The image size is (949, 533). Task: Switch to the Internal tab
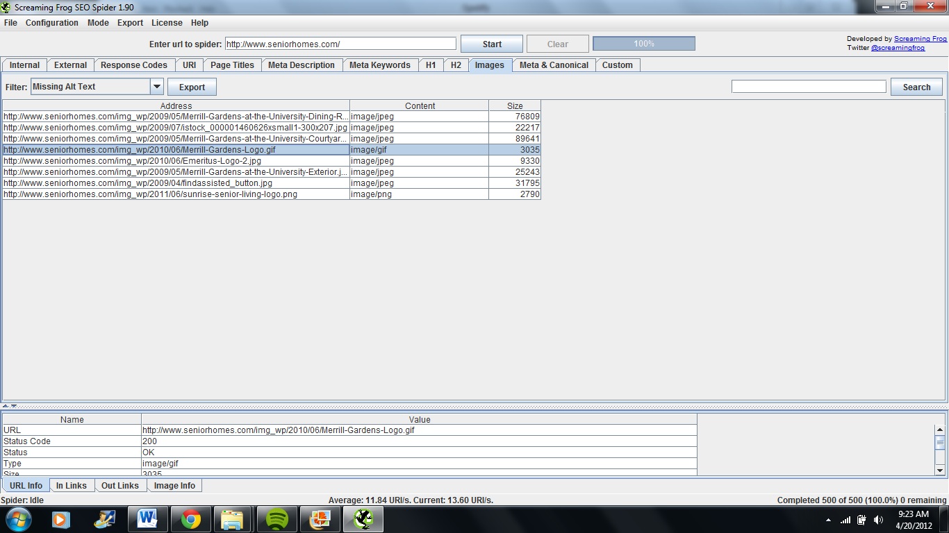(x=24, y=65)
